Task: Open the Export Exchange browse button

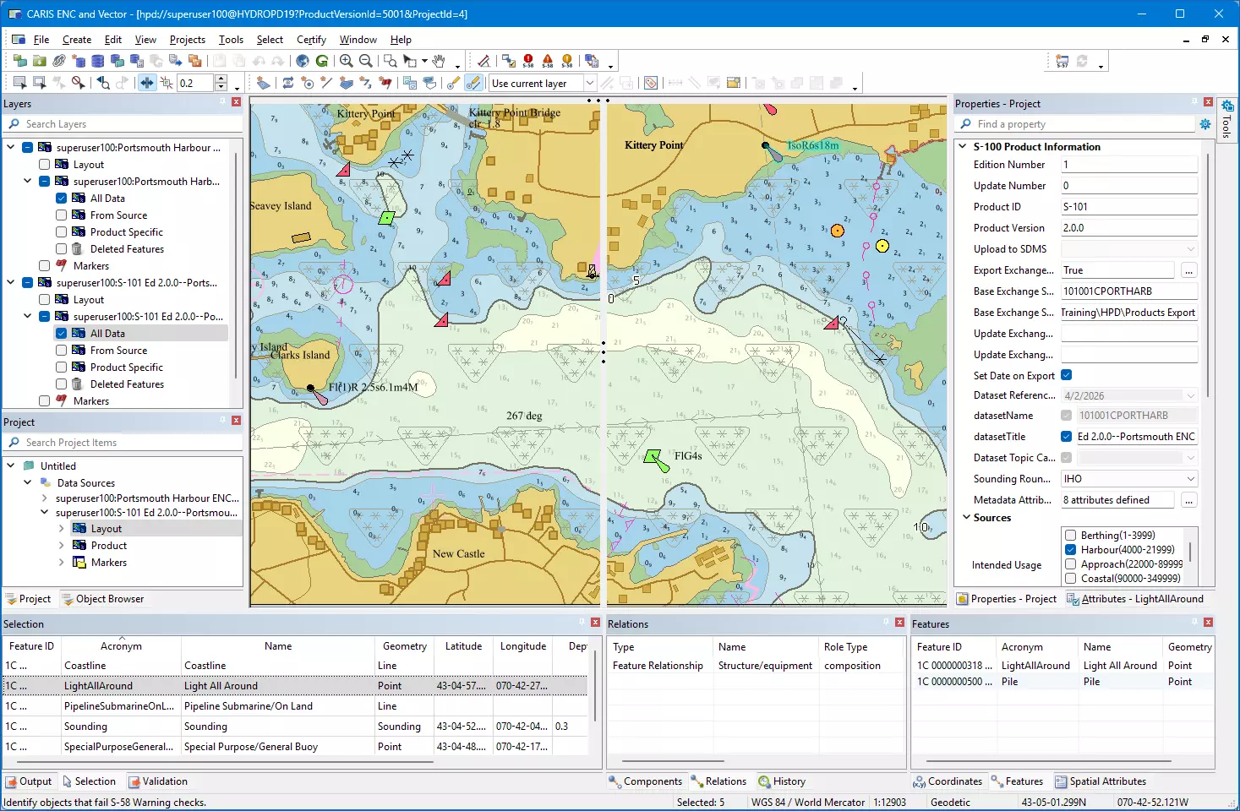Action: [1188, 269]
